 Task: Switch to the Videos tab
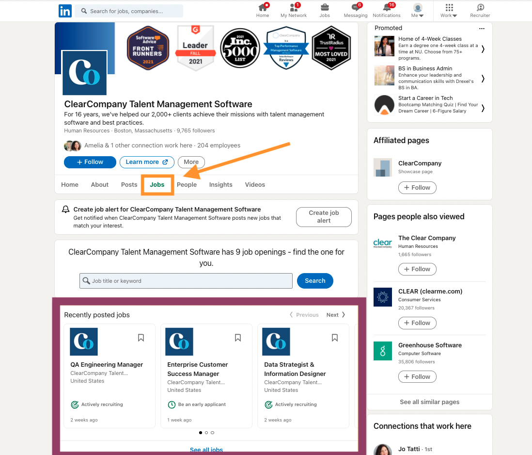tap(255, 185)
